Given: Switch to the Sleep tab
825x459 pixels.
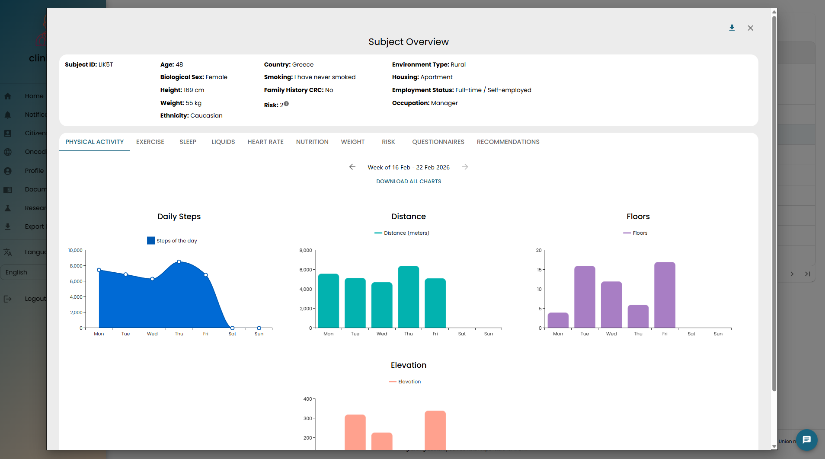Looking at the screenshot, I should pos(188,142).
